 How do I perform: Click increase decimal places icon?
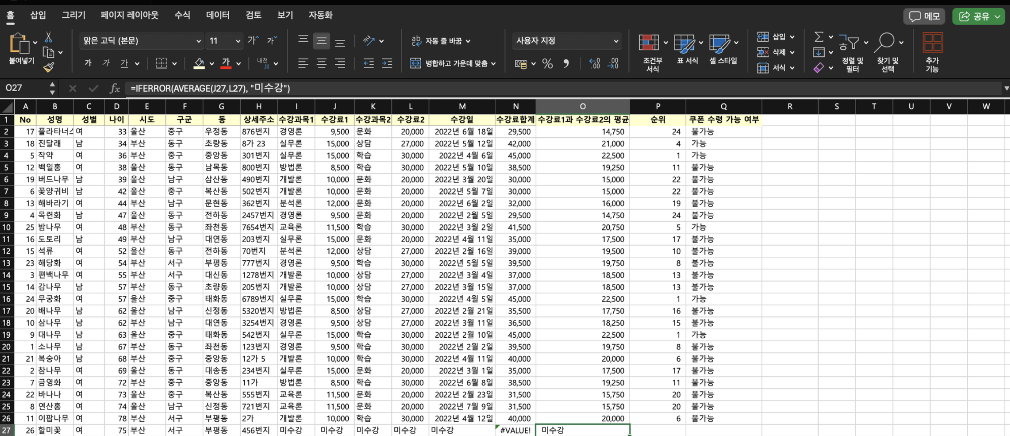(x=595, y=63)
